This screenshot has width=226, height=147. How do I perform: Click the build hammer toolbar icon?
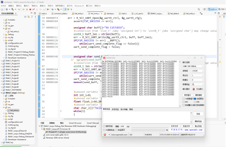pos(13,9)
